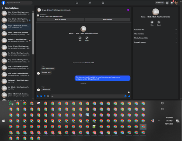Expand Media, files and links section
The image size is (182, 141).
[155, 38]
